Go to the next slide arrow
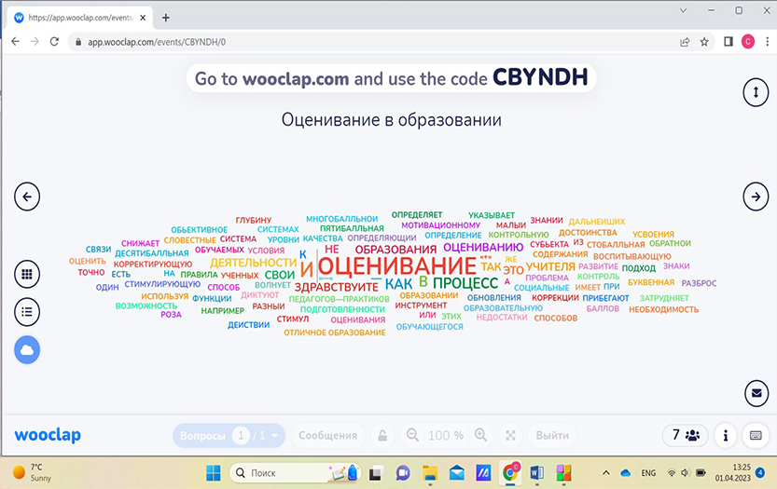 tap(755, 196)
